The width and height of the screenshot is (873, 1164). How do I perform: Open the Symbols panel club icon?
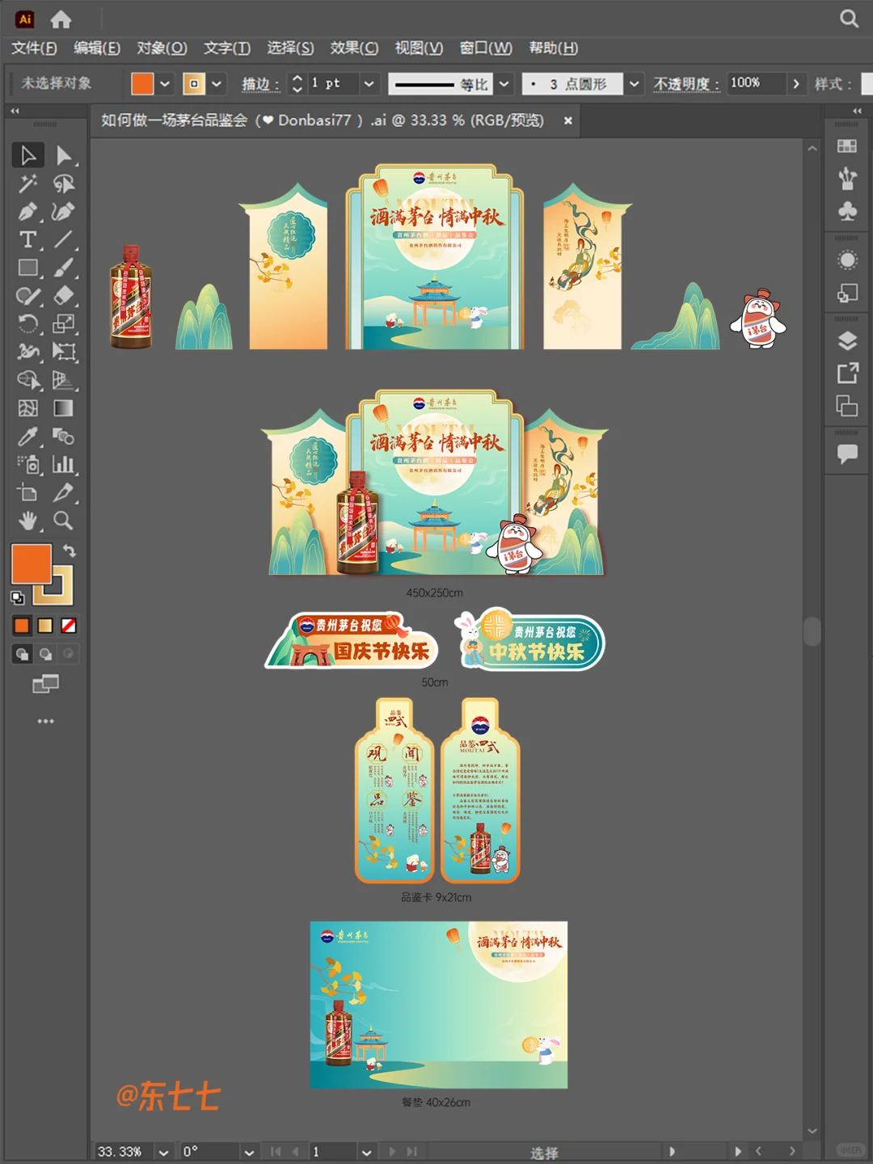coord(847,211)
